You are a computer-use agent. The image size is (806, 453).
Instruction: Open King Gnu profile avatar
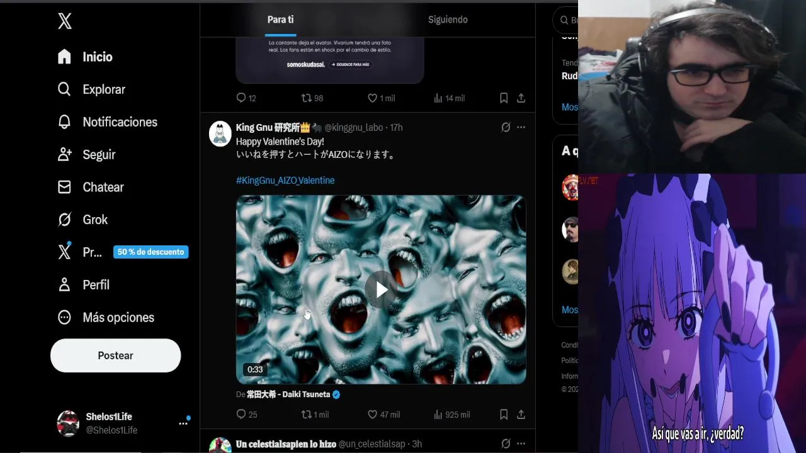pyautogui.click(x=220, y=134)
